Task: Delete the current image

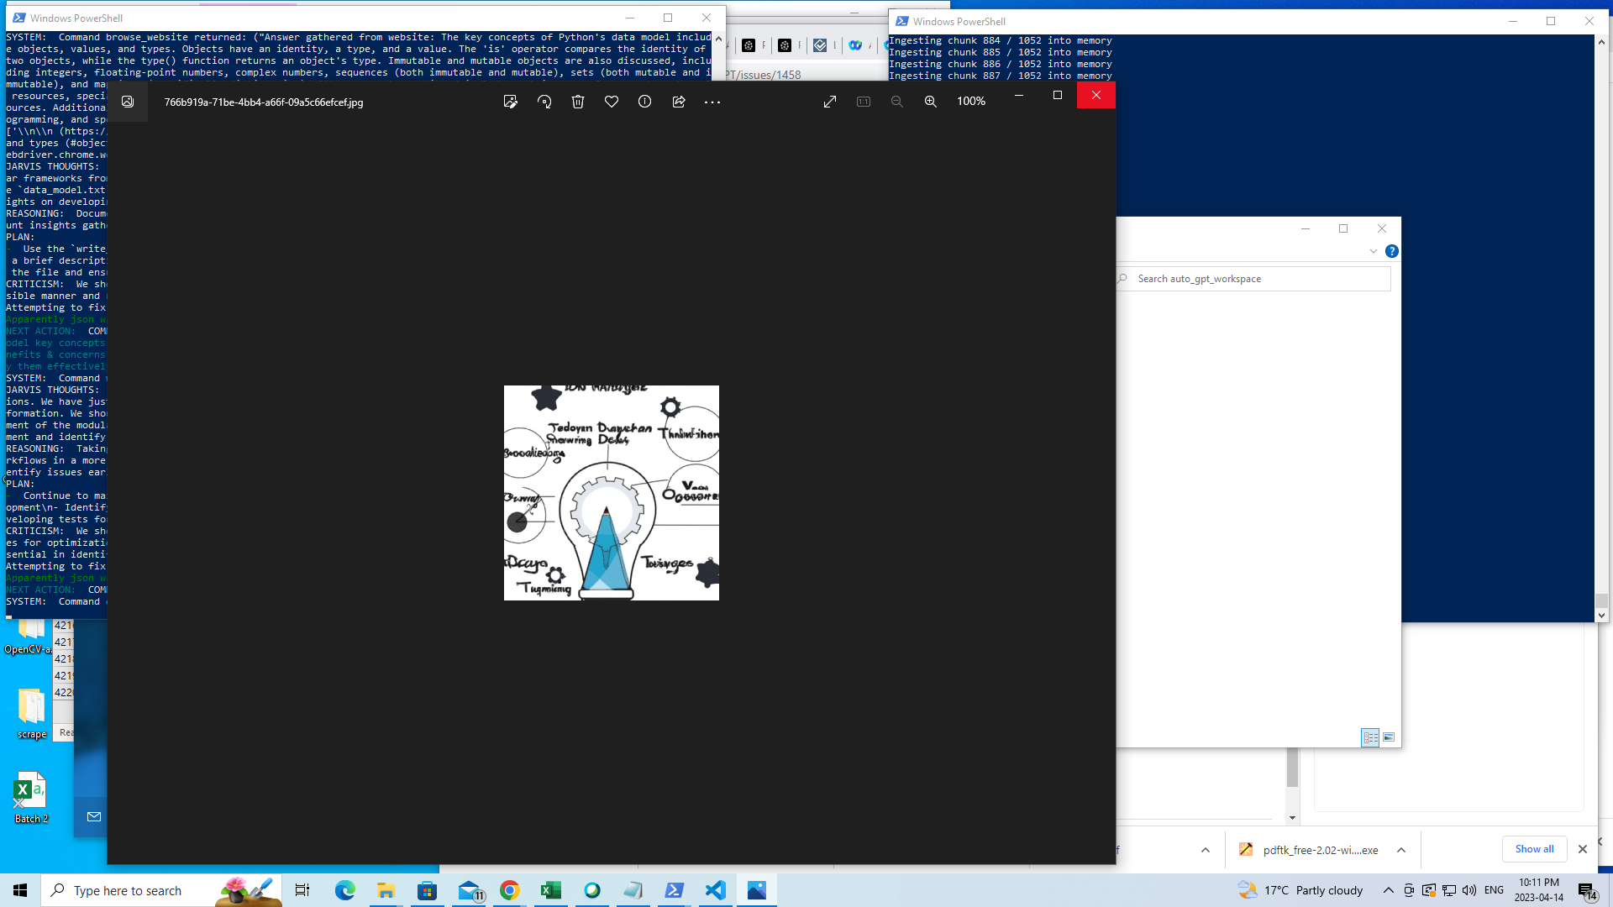Action: tap(578, 102)
